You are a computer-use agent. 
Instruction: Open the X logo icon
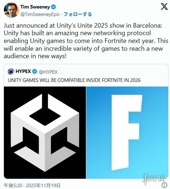(164, 6)
